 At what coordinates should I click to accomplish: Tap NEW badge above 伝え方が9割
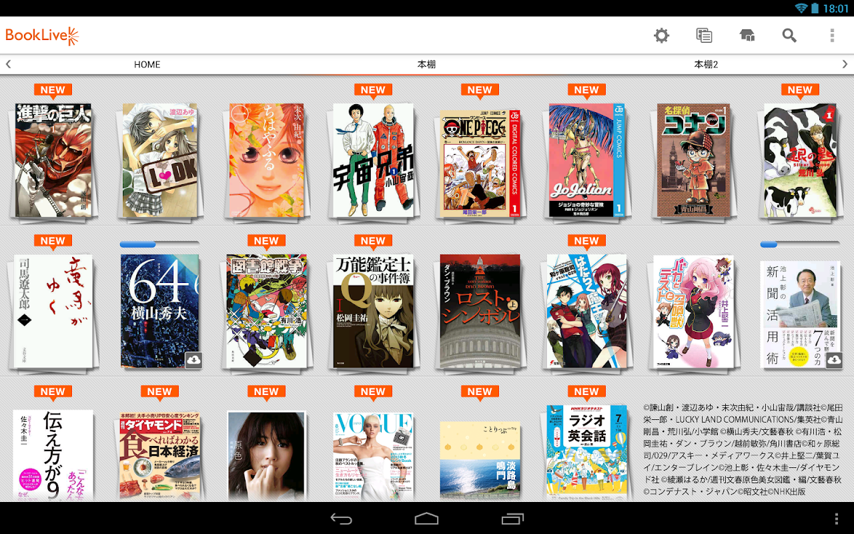pos(53,392)
